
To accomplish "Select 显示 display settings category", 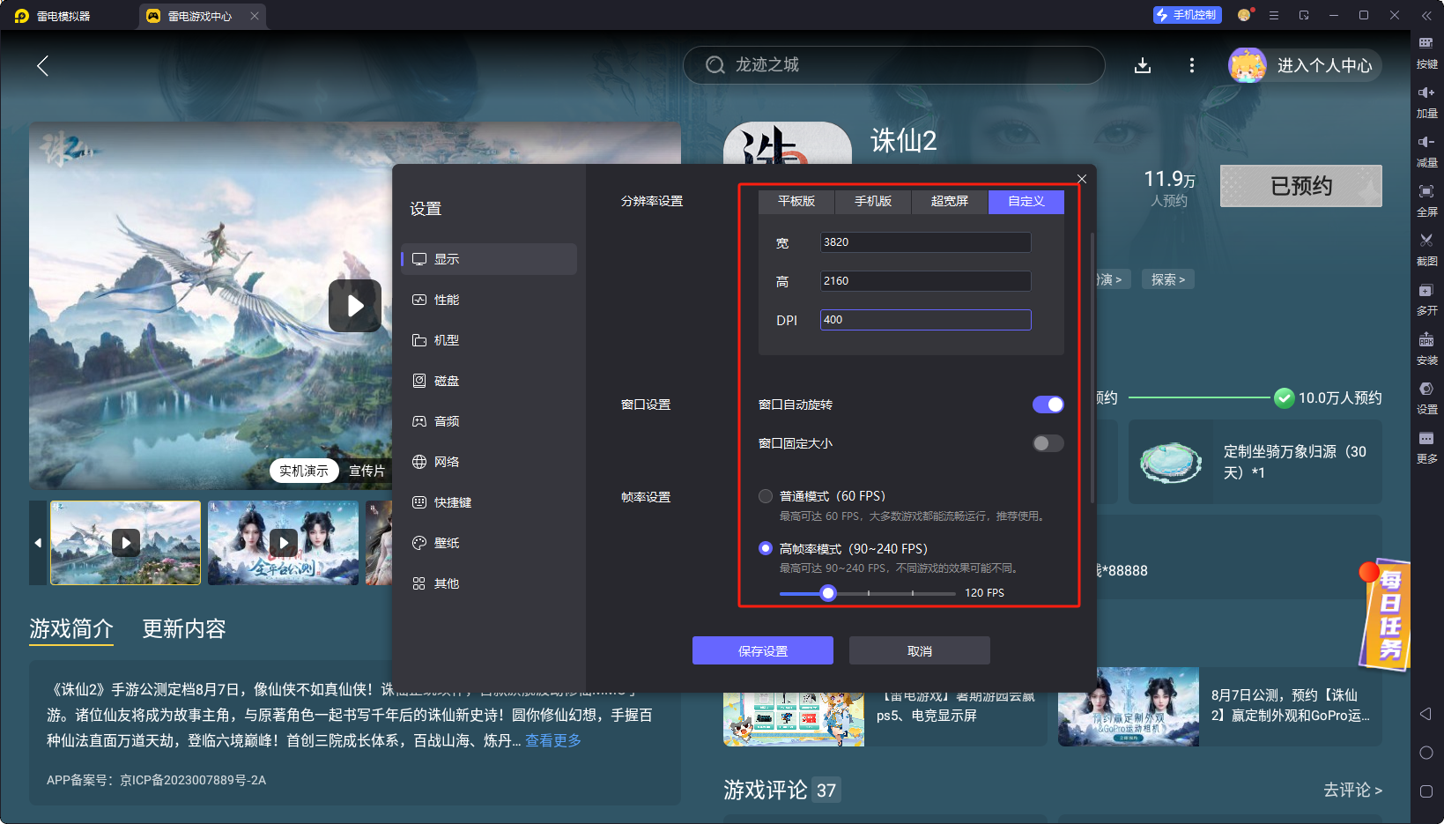I will click(x=489, y=259).
